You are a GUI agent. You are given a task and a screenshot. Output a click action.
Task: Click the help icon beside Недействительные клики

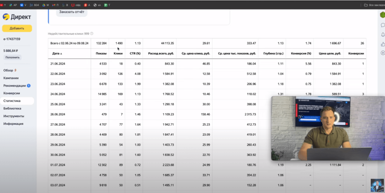tap(92, 34)
